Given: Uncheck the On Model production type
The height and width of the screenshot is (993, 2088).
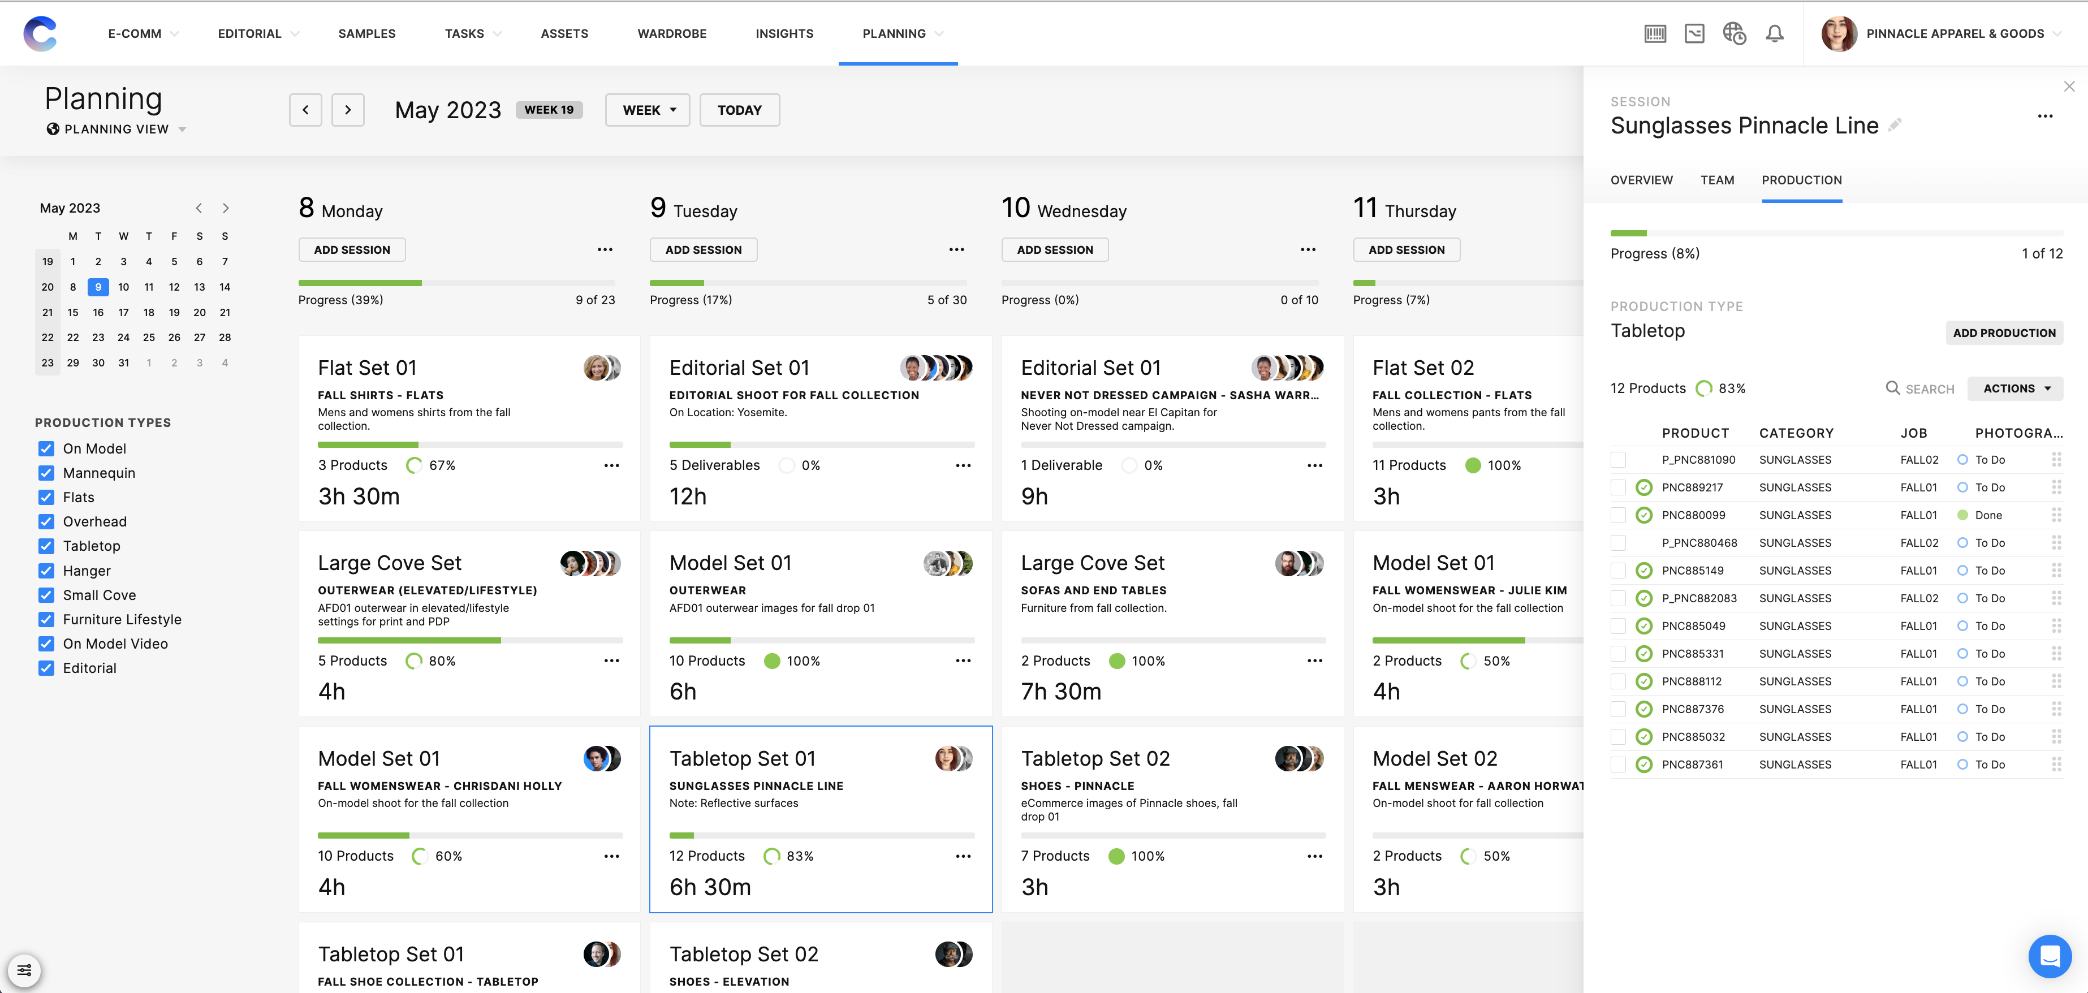Looking at the screenshot, I should click(x=46, y=448).
